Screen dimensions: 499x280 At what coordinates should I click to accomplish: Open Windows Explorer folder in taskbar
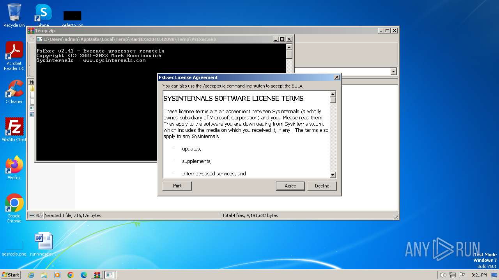click(x=44, y=275)
